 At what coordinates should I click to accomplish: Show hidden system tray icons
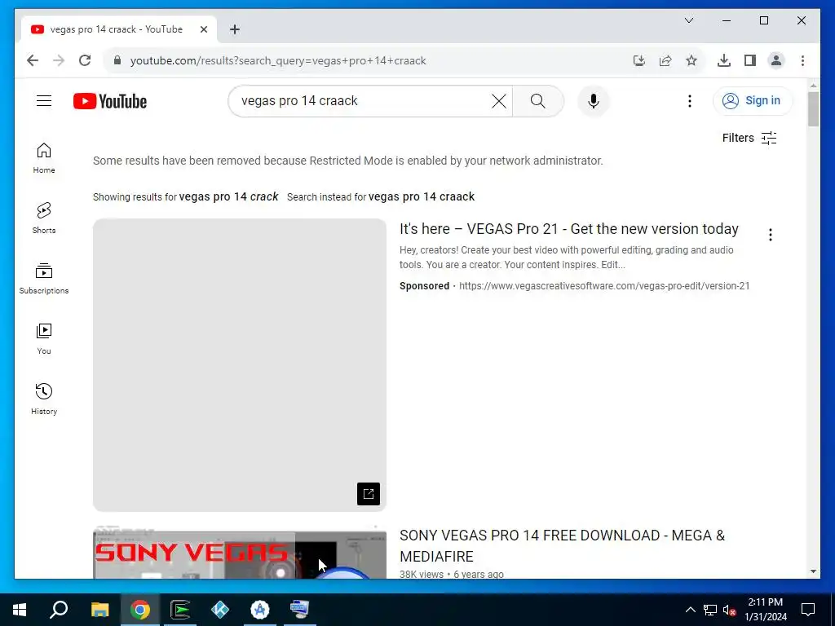click(690, 610)
